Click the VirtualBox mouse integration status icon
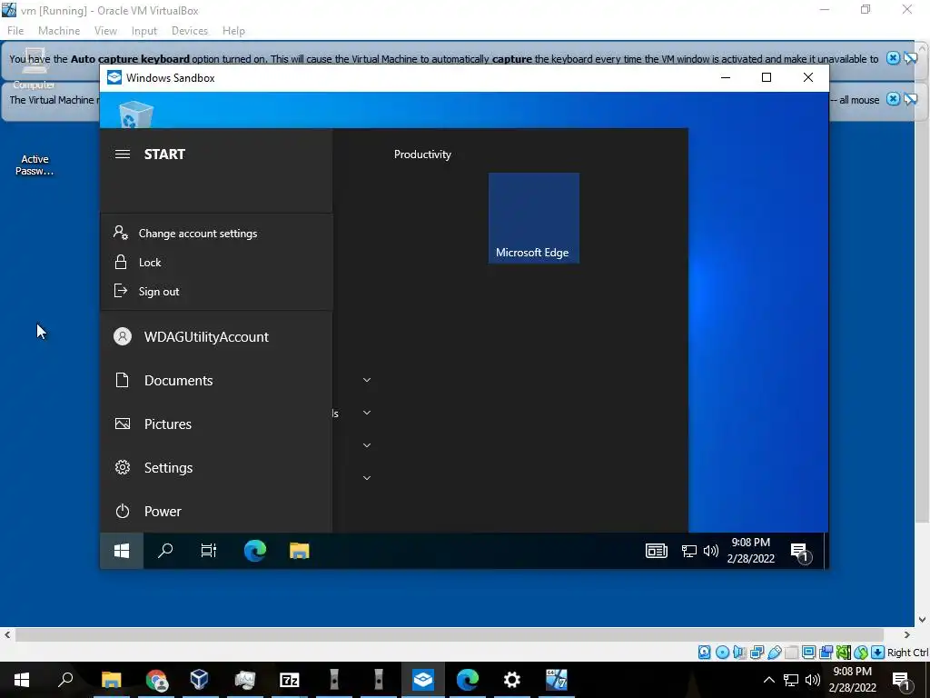The height and width of the screenshot is (698, 930). pos(861,653)
